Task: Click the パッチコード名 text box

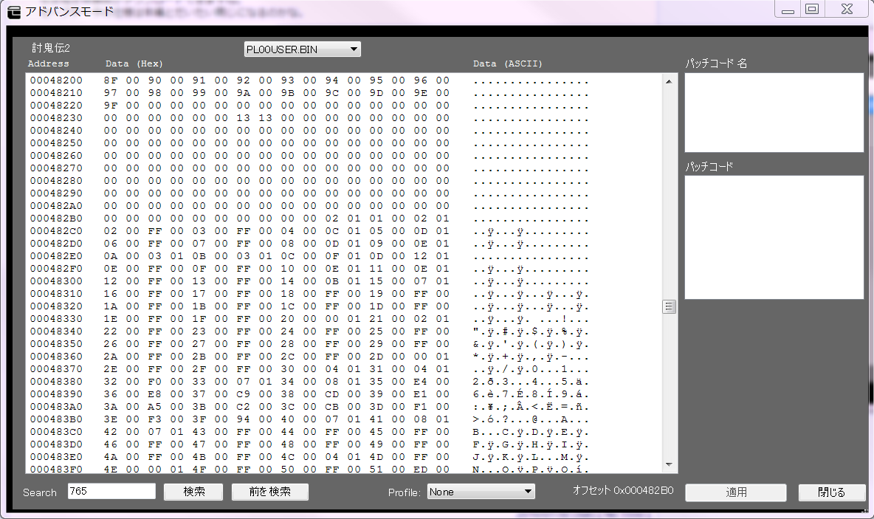Action: point(774,112)
